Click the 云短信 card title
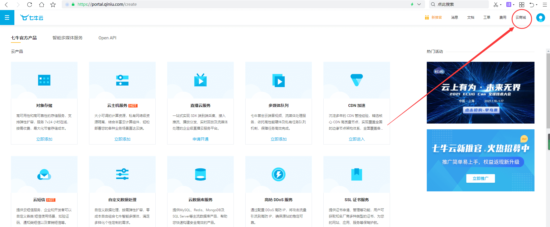550x227 pixels. 39,200
